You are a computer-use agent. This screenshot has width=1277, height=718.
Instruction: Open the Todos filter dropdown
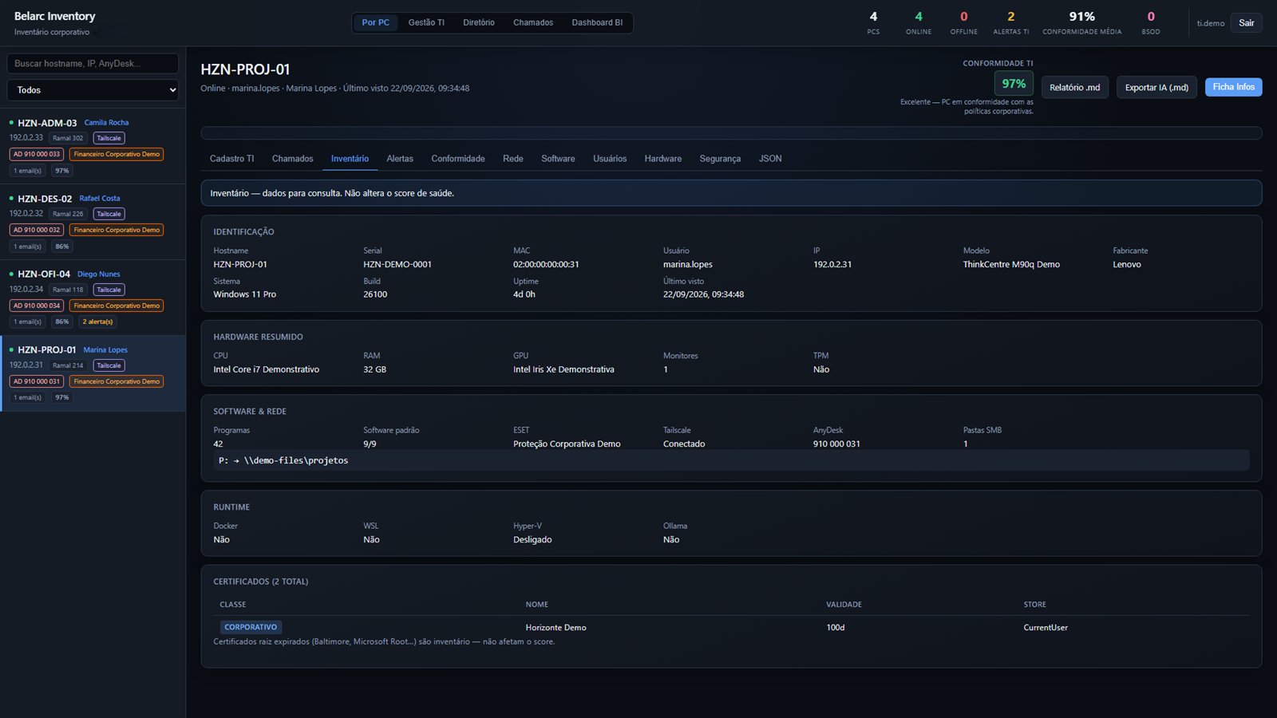pyautogui.click(x=93, y=90)
